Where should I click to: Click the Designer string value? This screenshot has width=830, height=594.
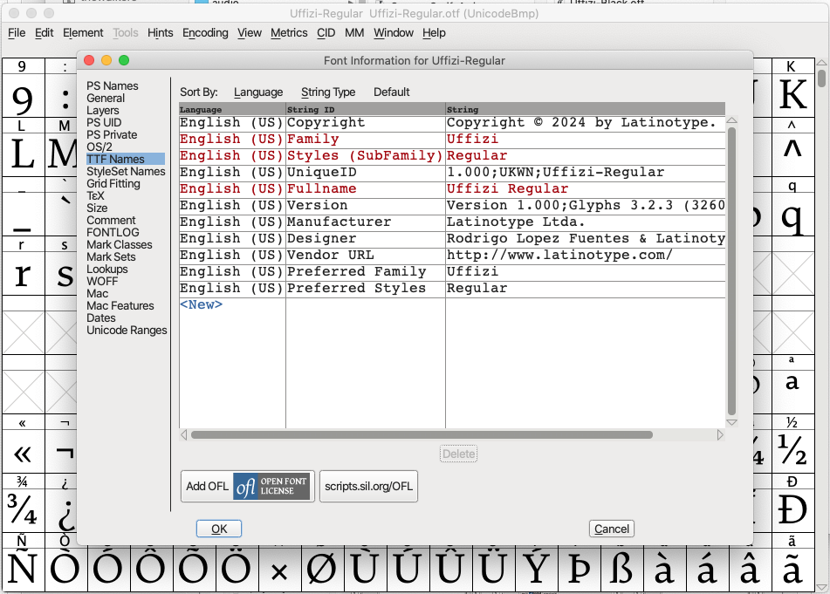(x=586, y=238)
